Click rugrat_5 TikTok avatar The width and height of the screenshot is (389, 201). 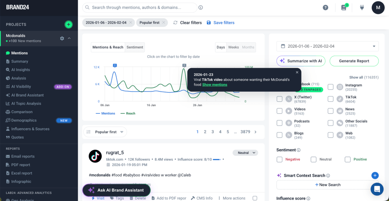pyautogui.click(x=95, y=156)
